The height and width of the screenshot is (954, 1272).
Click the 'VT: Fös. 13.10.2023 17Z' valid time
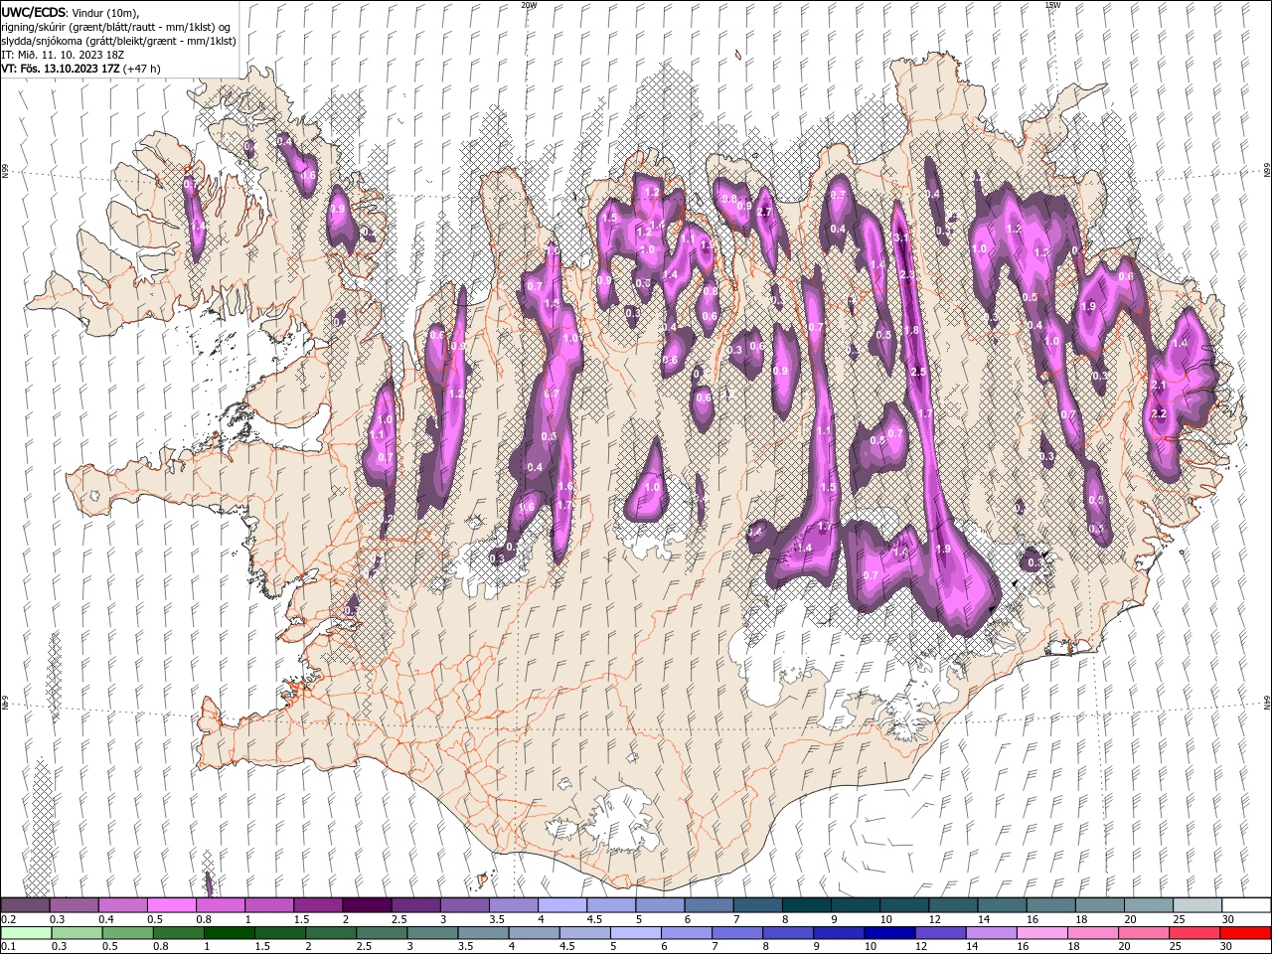(61, 69)
